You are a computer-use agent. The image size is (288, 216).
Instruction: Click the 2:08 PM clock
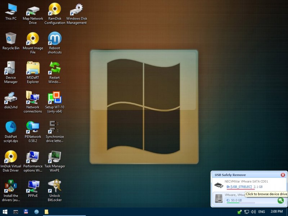pos(276,212)
